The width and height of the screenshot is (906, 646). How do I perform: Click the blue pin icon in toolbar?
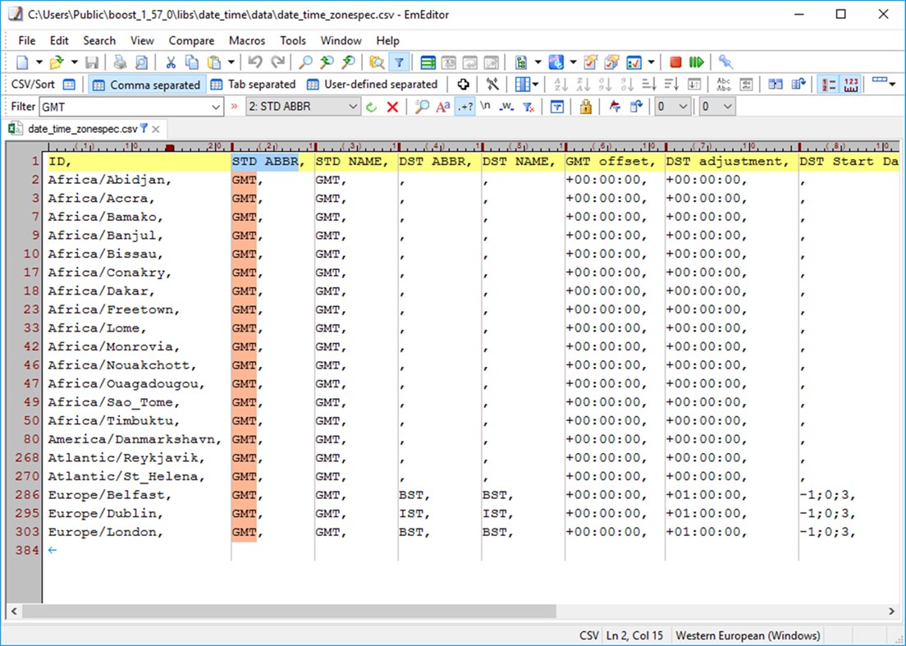coord(725,62)
